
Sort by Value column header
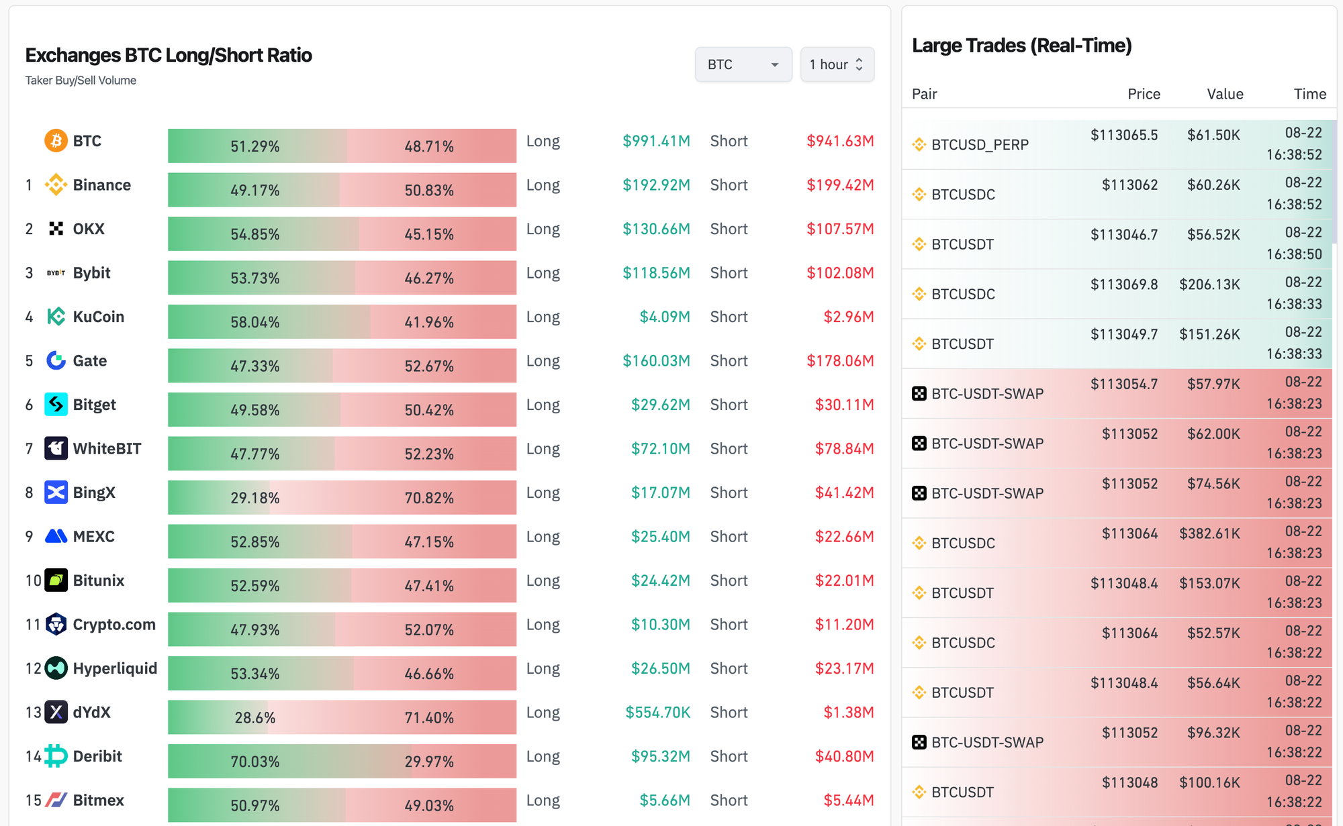pos(1225,94)
